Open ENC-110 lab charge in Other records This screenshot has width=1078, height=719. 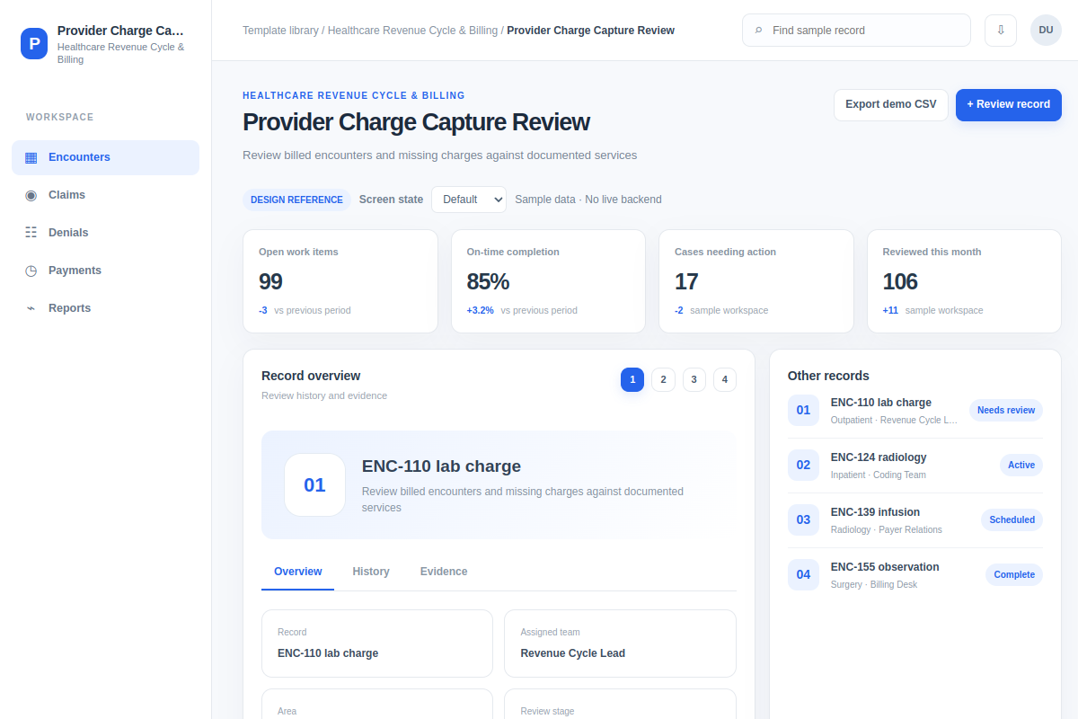click(915, 410)
